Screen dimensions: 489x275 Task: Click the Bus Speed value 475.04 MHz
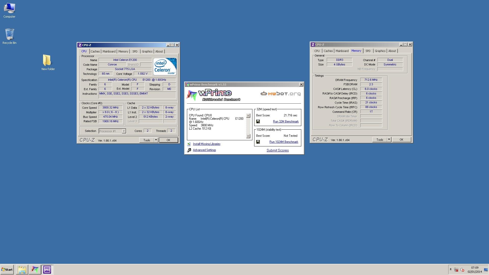[111, 117]
